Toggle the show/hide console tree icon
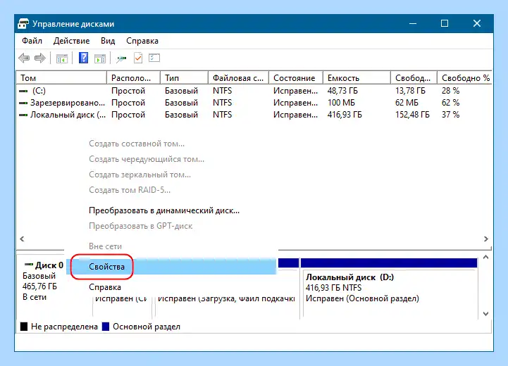Screen dimensions: 508x366 click(x=62, y=58)
